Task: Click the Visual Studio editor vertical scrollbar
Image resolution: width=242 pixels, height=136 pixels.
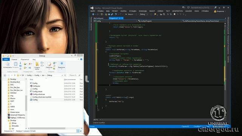Action: tap(225, 75)
